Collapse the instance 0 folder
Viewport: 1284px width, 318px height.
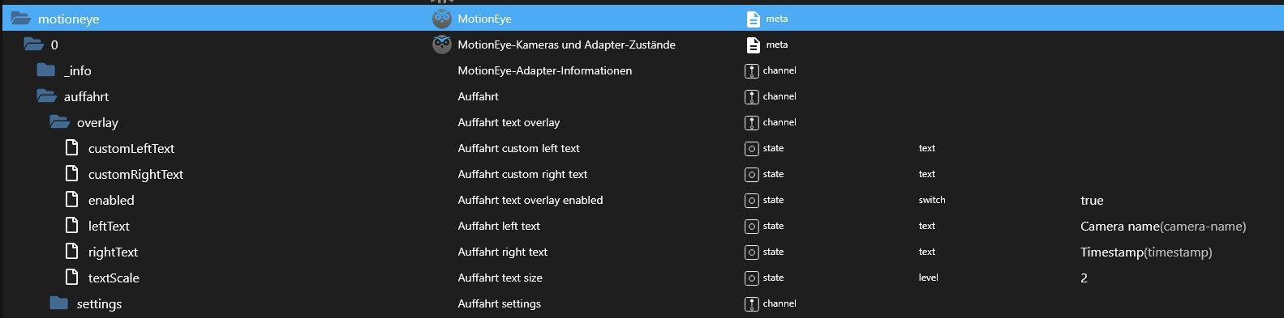(33, 45)
